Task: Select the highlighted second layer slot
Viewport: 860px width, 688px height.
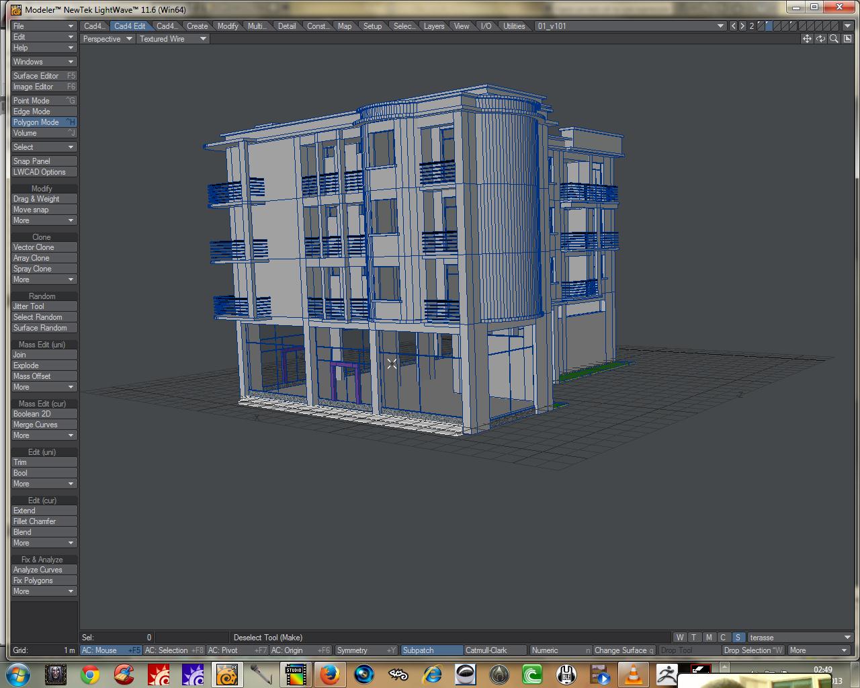Action: (x=769, y=26)
